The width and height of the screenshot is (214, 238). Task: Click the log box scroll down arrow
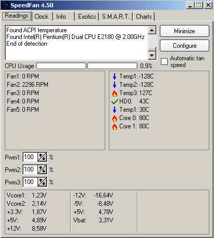click(152, 56)
